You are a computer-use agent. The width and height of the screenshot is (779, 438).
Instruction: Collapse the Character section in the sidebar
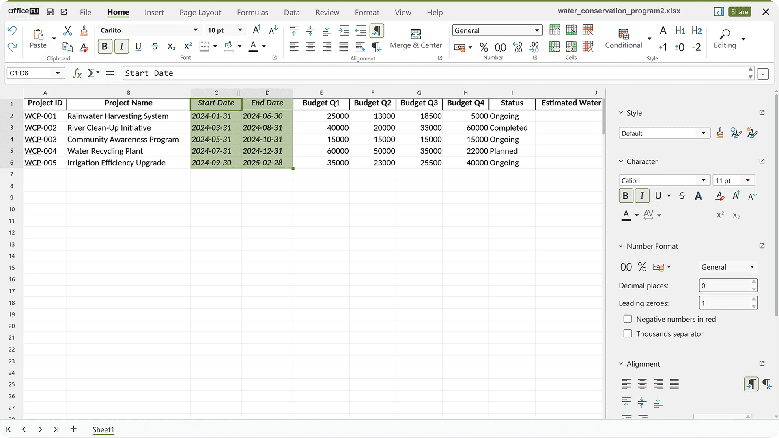point(621,161)
